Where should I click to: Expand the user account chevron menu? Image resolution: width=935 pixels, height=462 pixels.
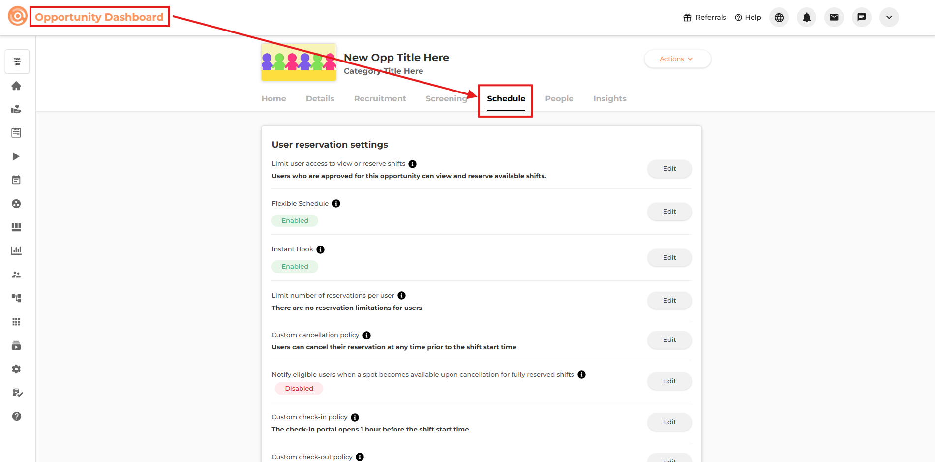pos(889,17)
